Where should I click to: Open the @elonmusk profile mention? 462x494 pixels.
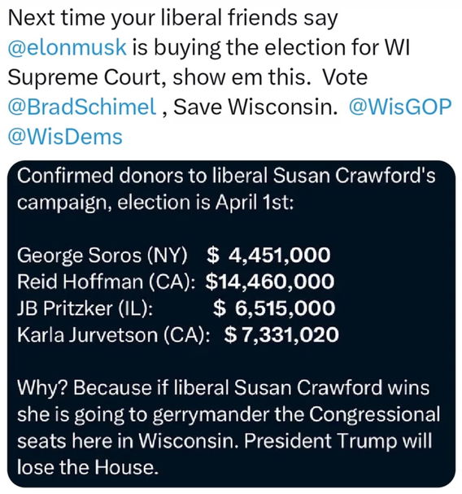67,47
